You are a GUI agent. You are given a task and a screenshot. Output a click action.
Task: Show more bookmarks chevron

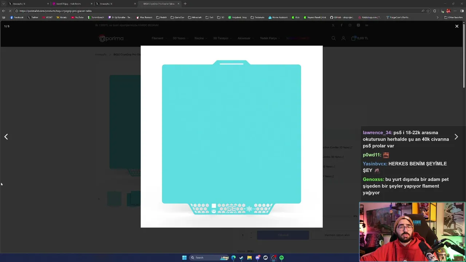point(438,17)
